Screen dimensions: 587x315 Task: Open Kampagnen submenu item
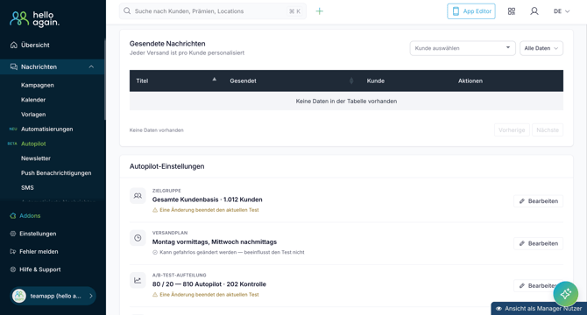(38, 85)
